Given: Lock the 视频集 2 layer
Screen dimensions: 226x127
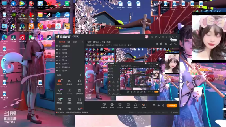Looking at the screenshot, I should tap(60, 46).
